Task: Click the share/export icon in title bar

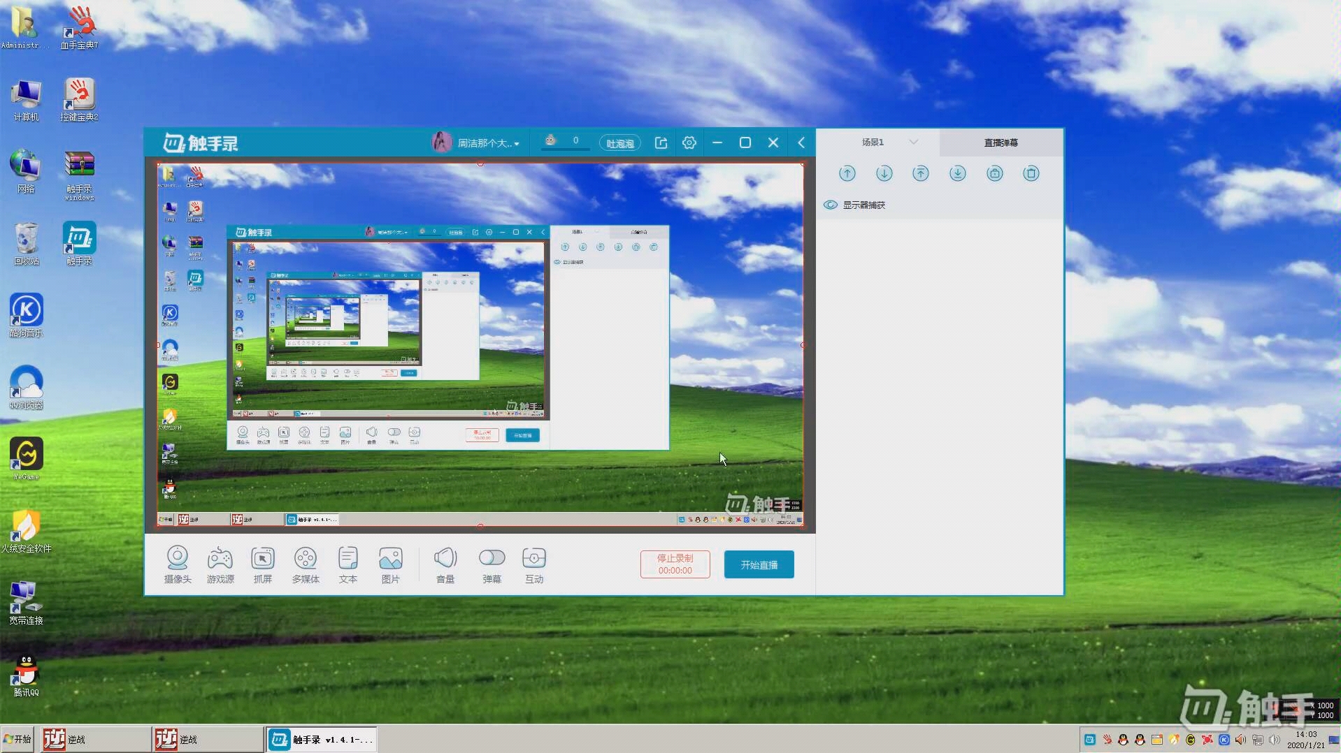Action: [x=661, y=142]
